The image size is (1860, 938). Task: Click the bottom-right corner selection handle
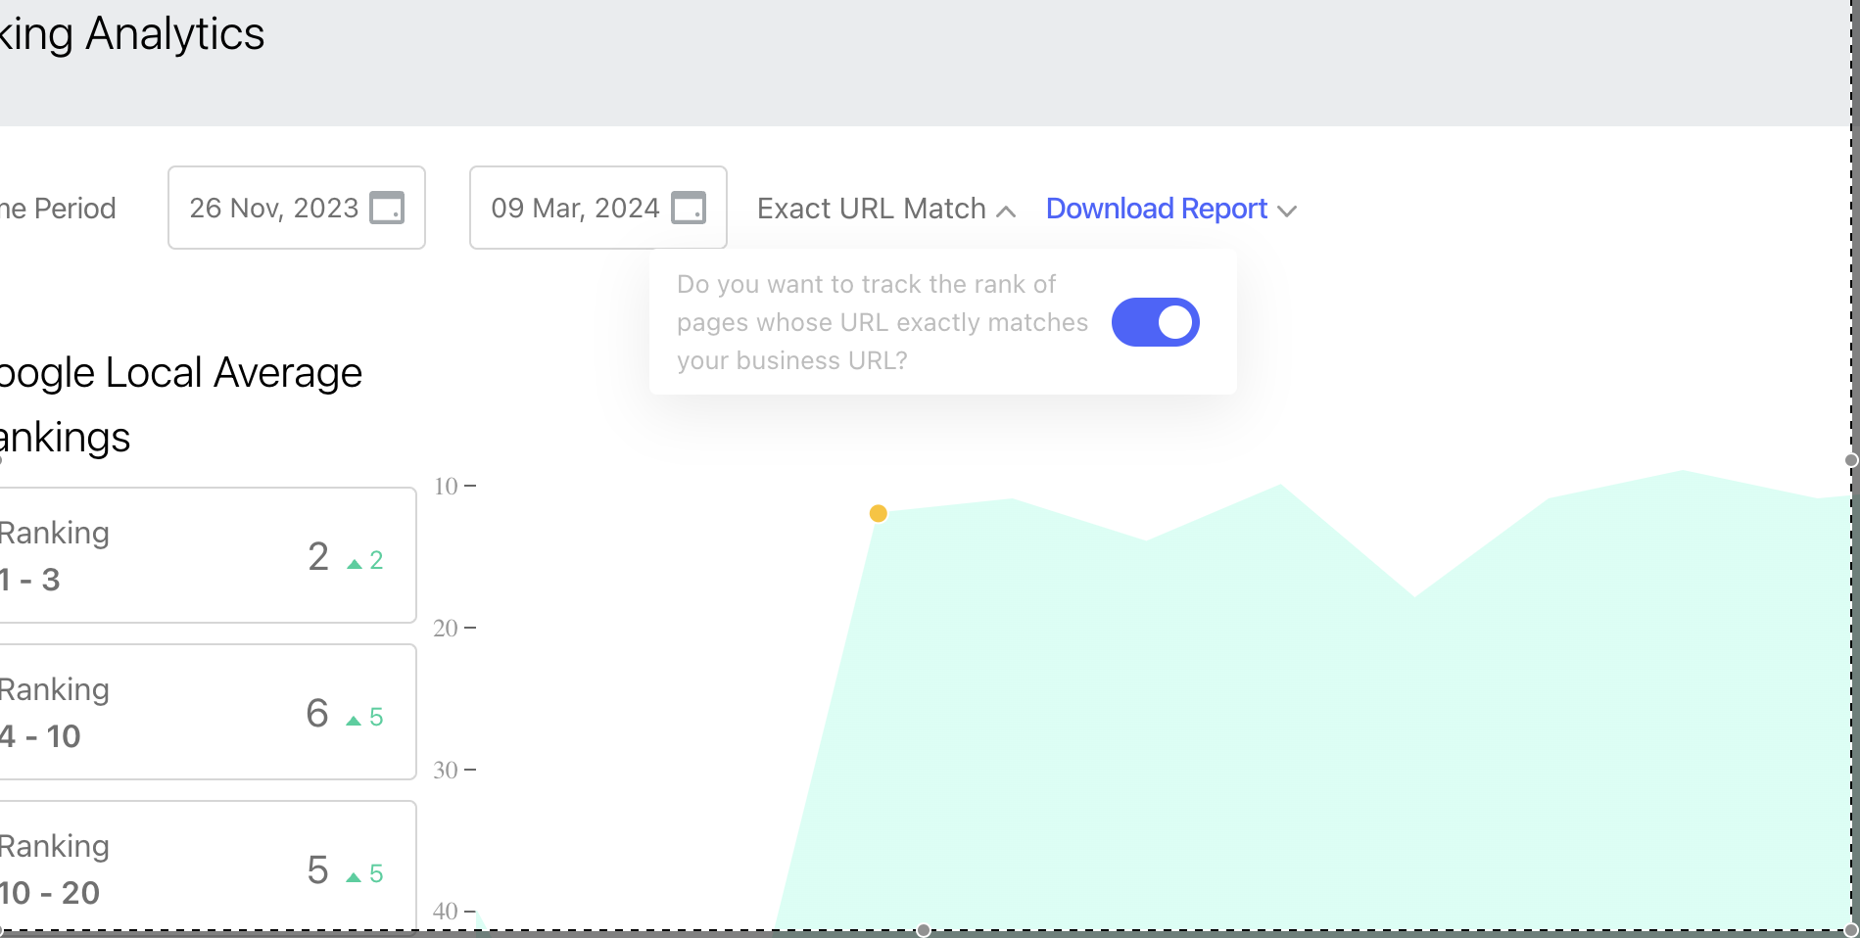click(1850, 930)
